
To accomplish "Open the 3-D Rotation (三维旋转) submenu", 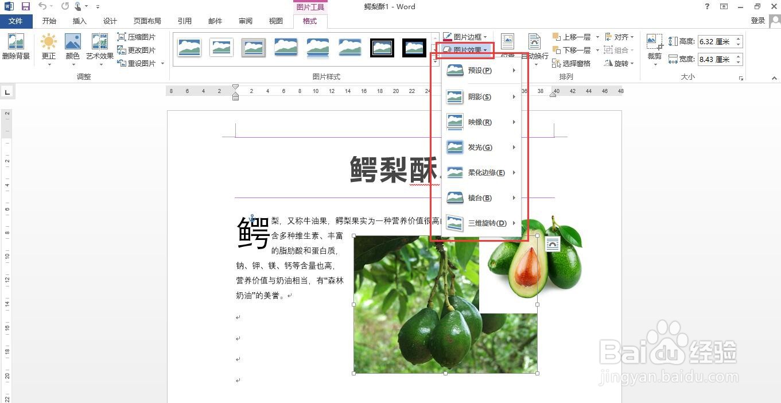I will click(481, 223).
